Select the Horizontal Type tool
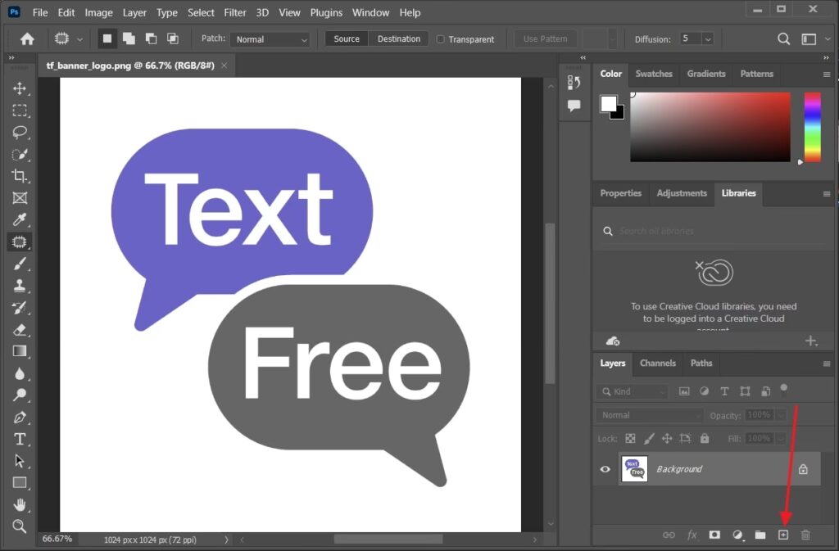This screenshot has width=839, height=551. pos(20,439)
